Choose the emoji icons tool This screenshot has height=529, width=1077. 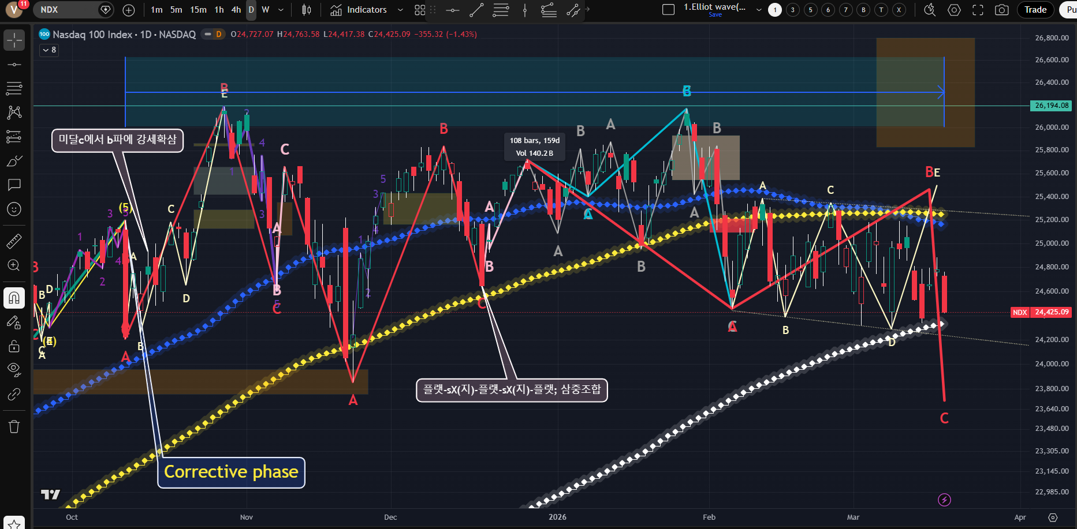(x=14, y=209)
